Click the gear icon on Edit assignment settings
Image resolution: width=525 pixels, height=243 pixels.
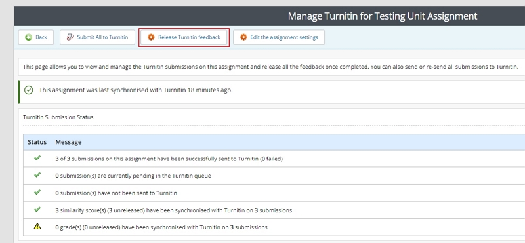point(243,37)
